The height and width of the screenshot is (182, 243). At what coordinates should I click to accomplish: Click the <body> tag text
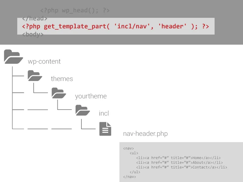coord(33,34)
